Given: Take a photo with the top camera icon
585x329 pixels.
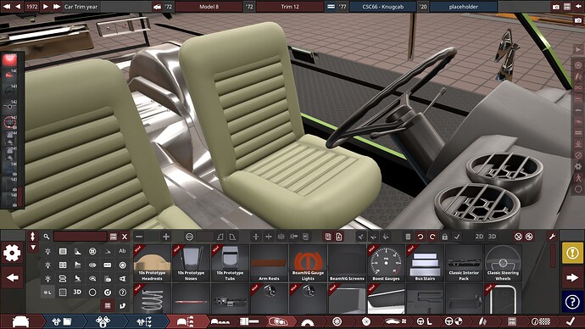Looking at the screenshot, I should [556, 7].
